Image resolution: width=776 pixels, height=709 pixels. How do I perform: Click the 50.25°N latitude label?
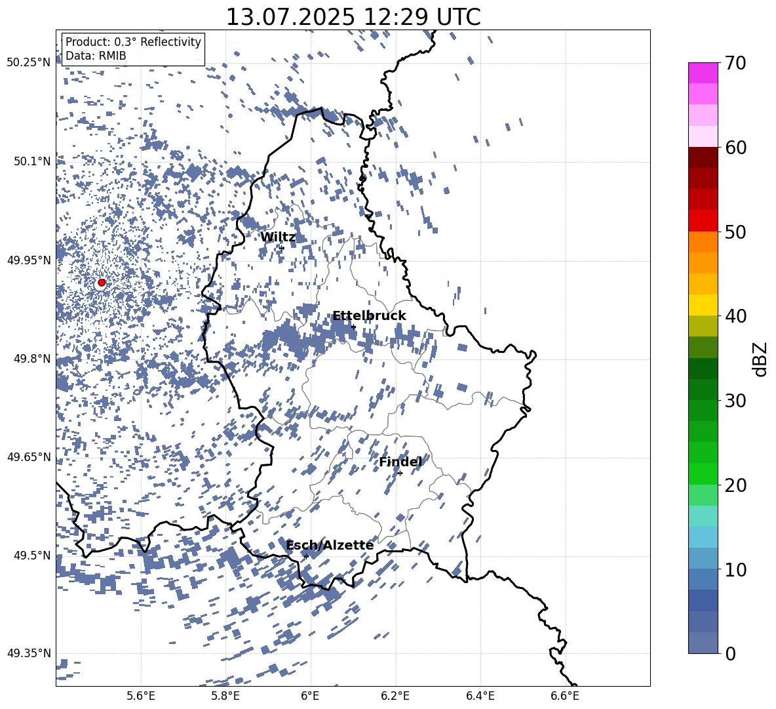[x=29, y=62]
